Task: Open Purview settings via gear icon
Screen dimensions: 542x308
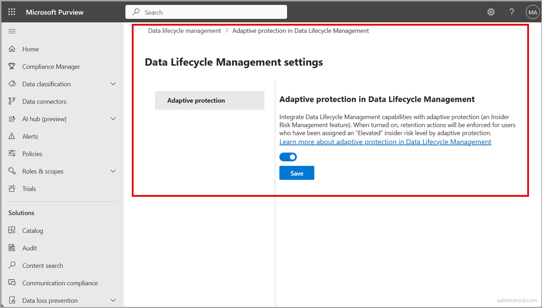Action: click(491, 12)
